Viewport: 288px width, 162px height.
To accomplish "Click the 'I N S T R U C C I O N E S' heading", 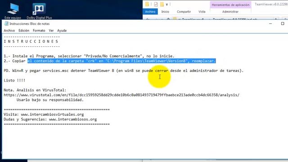I will tap(31, 41).
